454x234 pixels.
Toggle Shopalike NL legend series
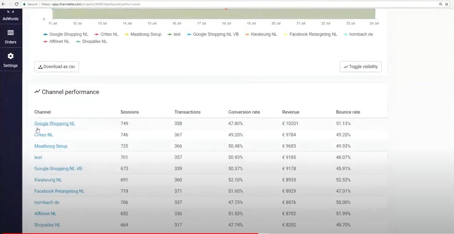pyautogui.click(x=92, y=41)
